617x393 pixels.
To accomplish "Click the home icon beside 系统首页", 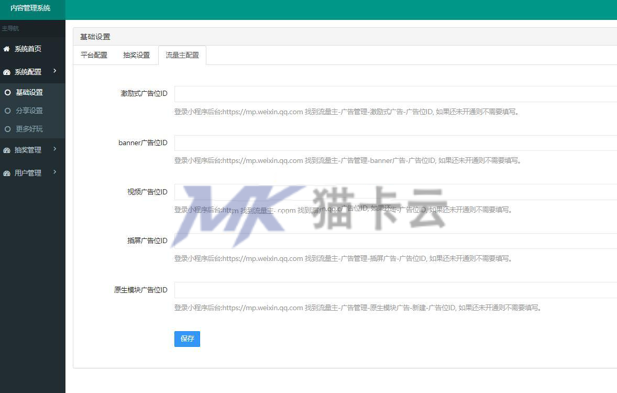I will pyautogui.click(x=6, y=49).
